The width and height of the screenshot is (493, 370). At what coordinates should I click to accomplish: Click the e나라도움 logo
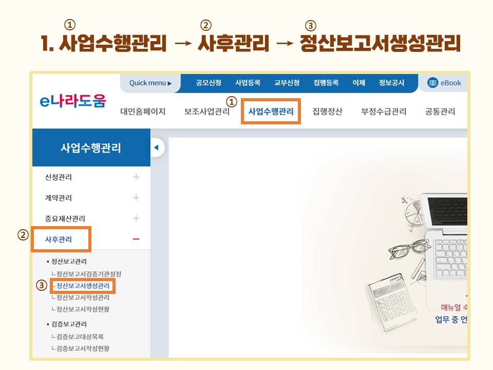[73, 101]
